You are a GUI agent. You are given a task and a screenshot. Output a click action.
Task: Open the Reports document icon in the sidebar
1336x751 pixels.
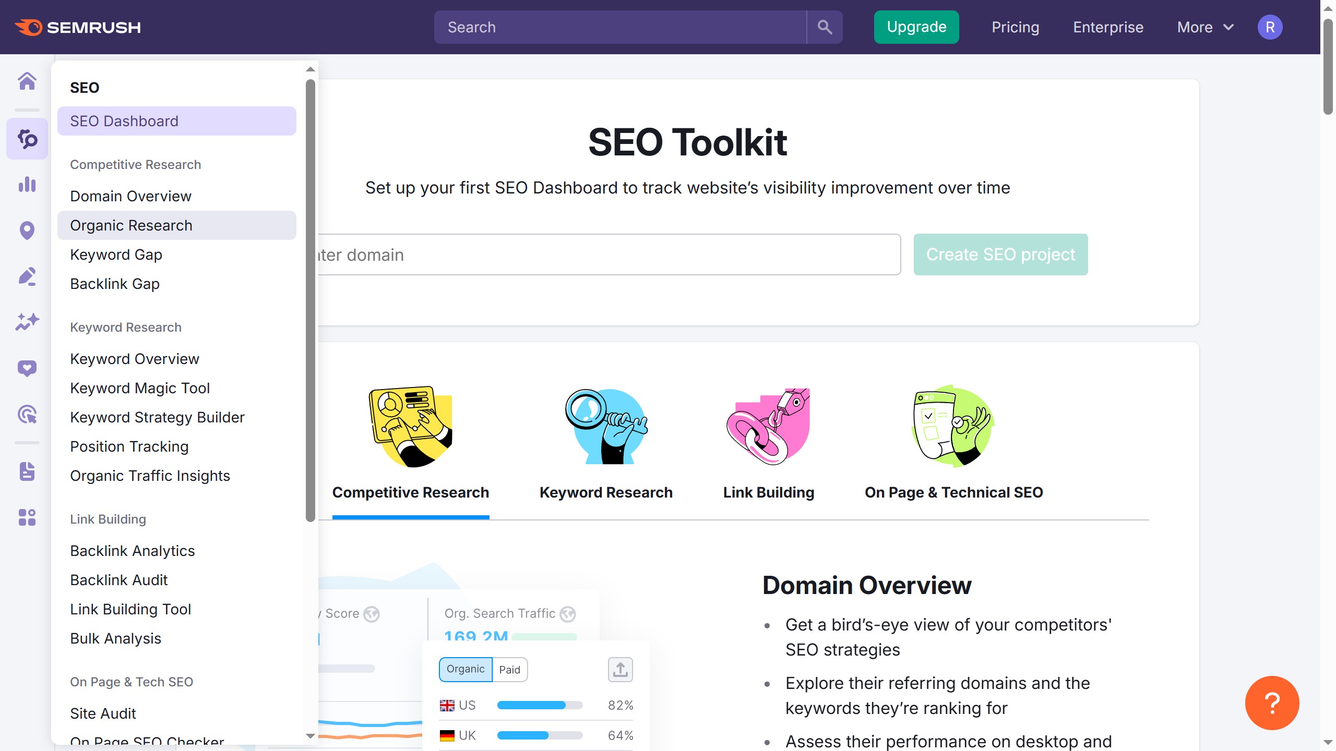[x=27, y=471]
